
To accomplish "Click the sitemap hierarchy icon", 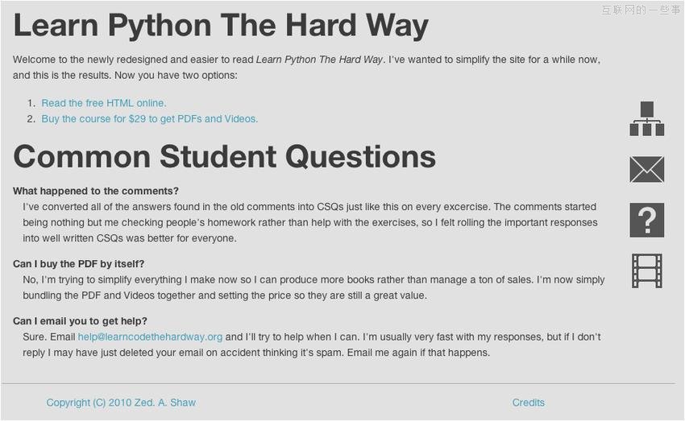I will click(646, 118).
